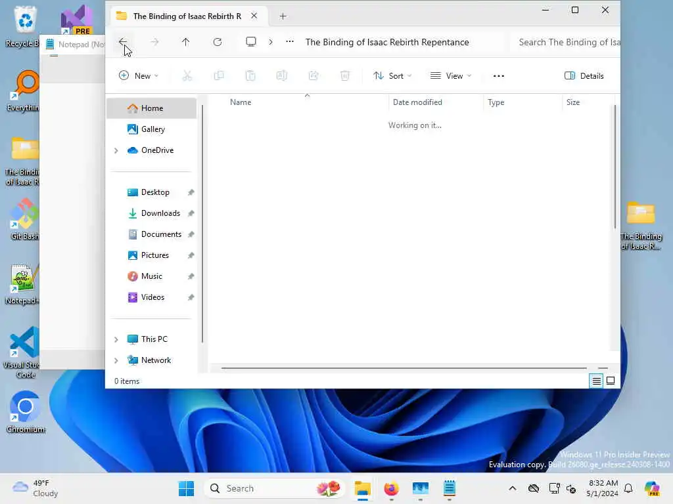Click the pin icon beside Desktop
Screen dimensions: 673x504
[x=191, y=192]
